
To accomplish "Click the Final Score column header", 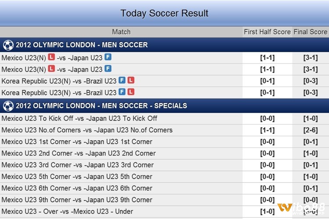I will pyautogui.click(x=311, y=32).
